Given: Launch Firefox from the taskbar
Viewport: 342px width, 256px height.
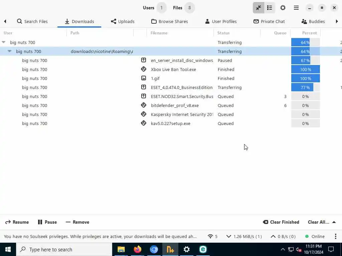Looking at the screenshot, I should (x=137, y=249).
